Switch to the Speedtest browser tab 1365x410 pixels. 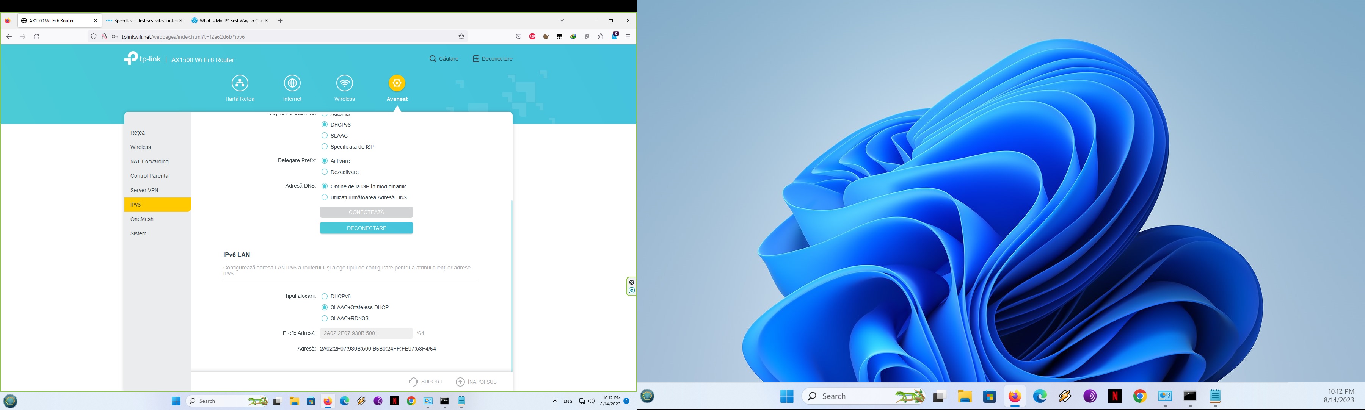tap(141, 21)
